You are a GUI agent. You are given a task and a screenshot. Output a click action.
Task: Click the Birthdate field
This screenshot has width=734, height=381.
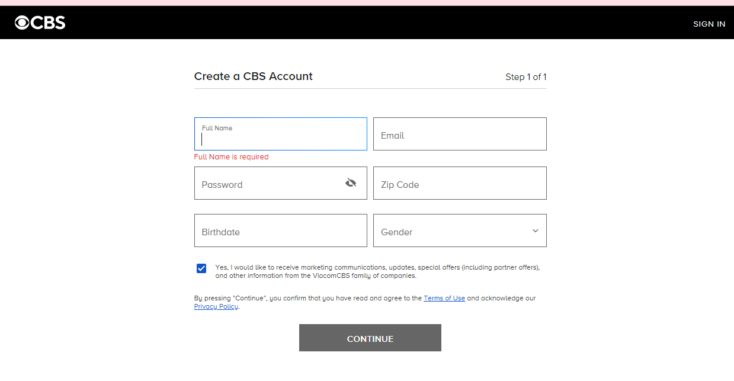coord(280,230)
